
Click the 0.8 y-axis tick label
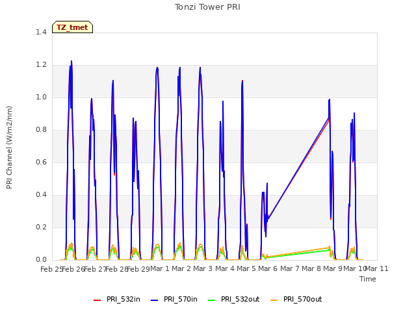pyautogui.click(x=41, y=130)
